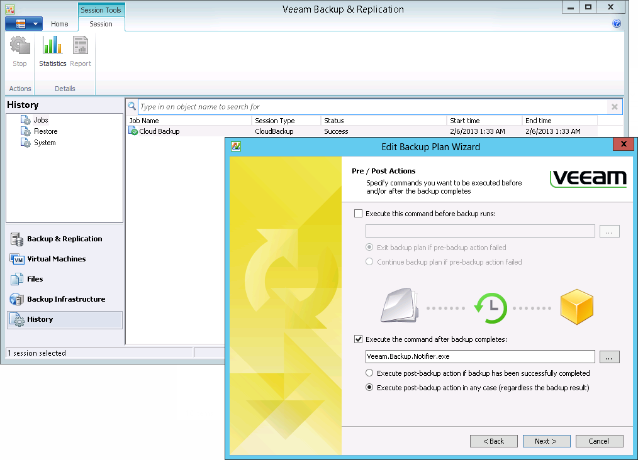Select the Cloud Backup session row
The image size is (638, 460).
[362, 131]
